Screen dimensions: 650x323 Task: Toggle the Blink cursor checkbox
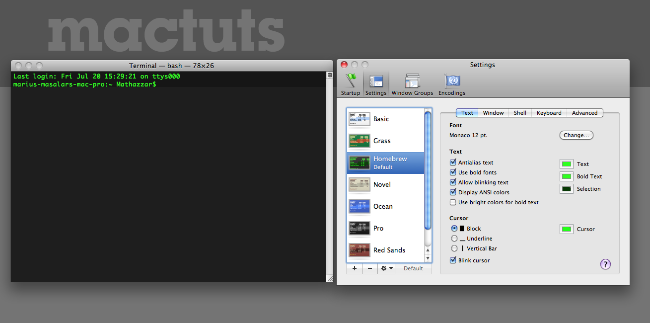coord(453,260)
